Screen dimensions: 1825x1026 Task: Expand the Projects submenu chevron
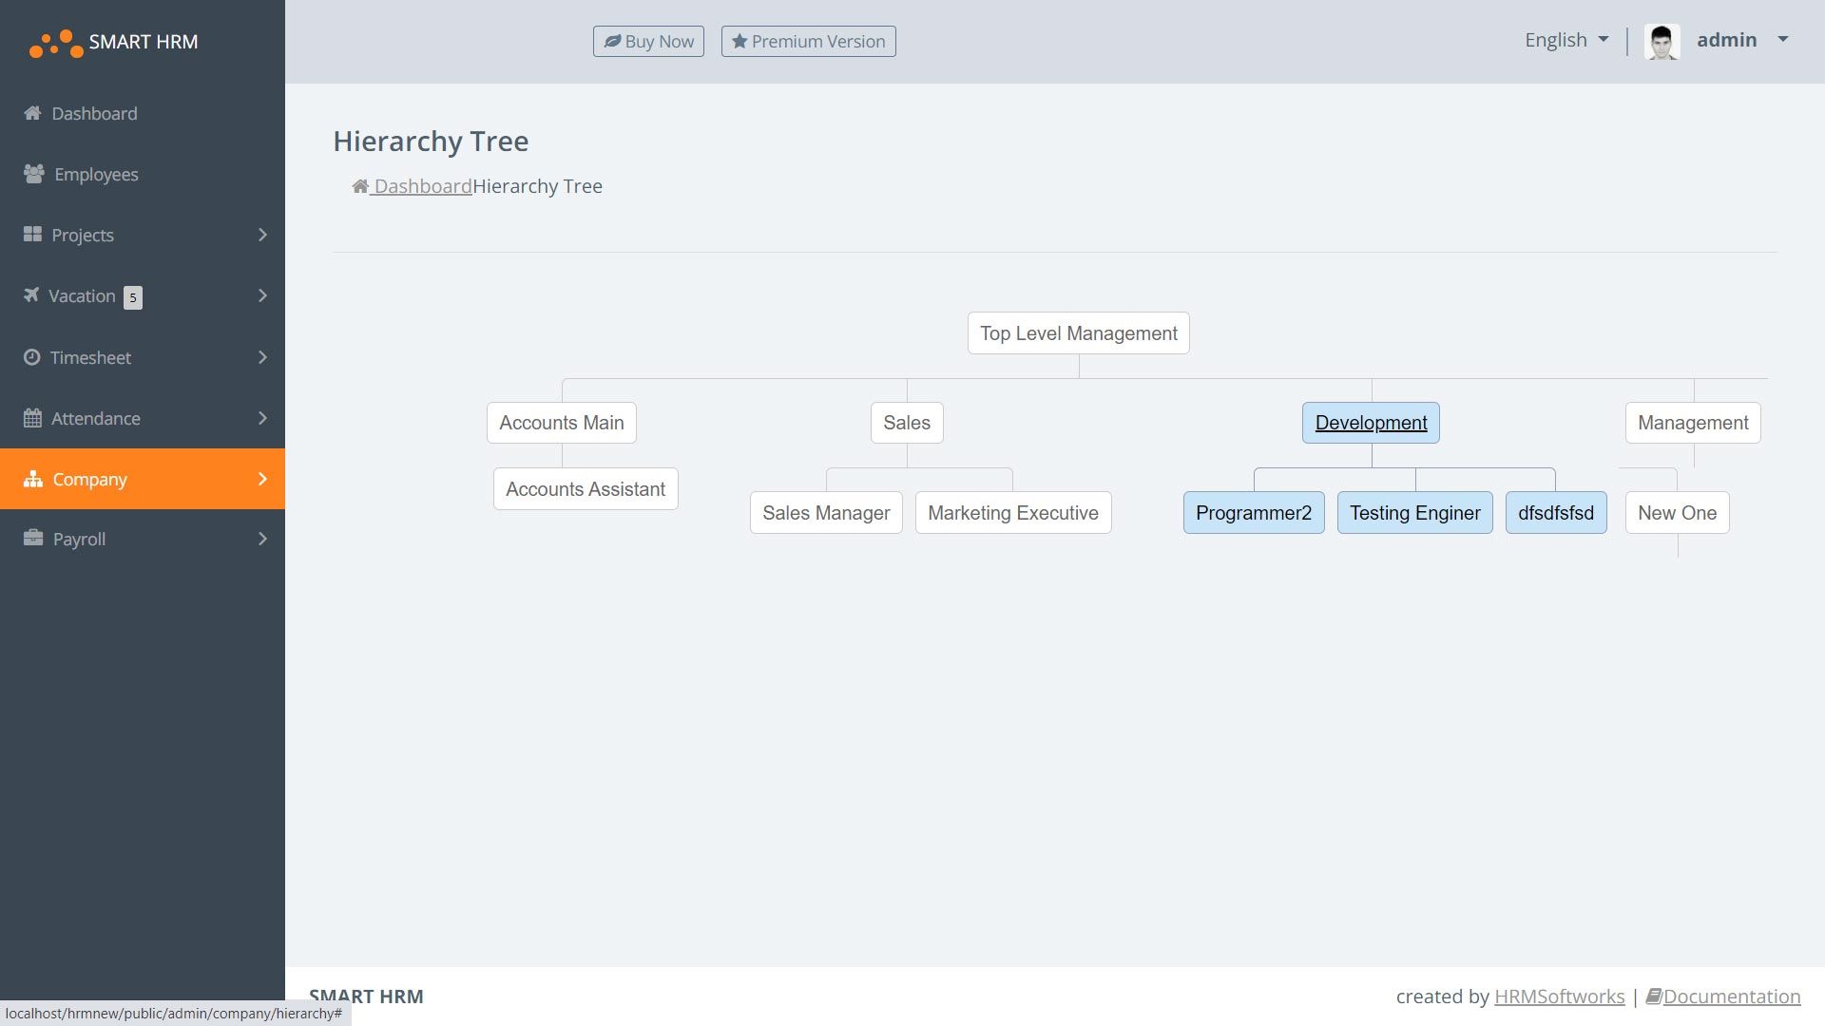coord(262,235)
